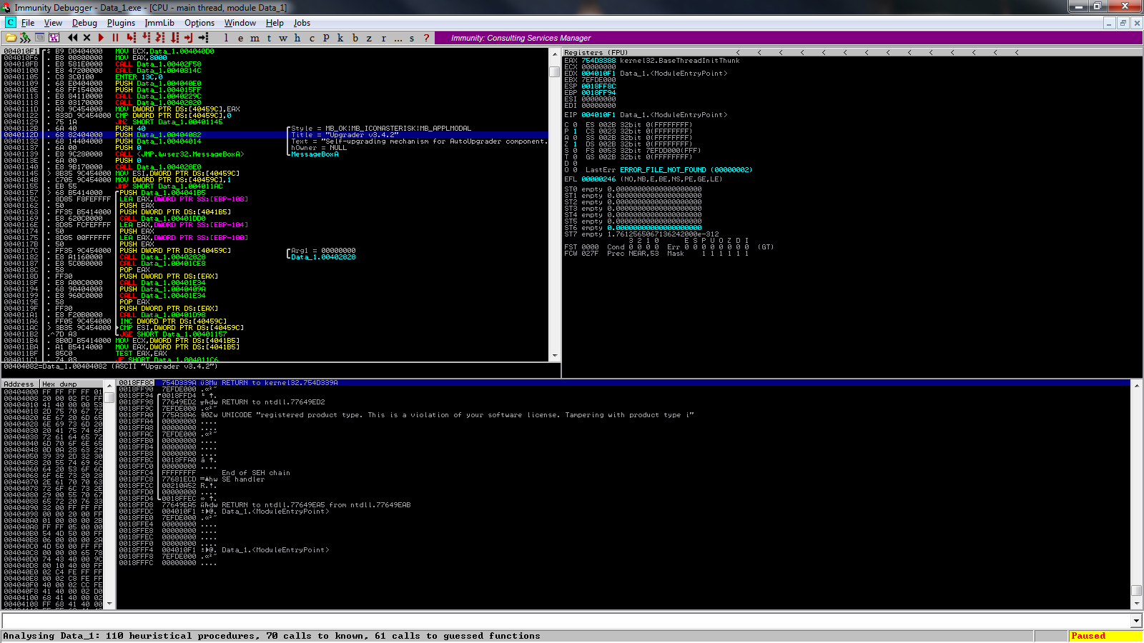Click the Hex dump column header
The height and width of the screenshot is (643, 1144).
click(x=72, y=384)
